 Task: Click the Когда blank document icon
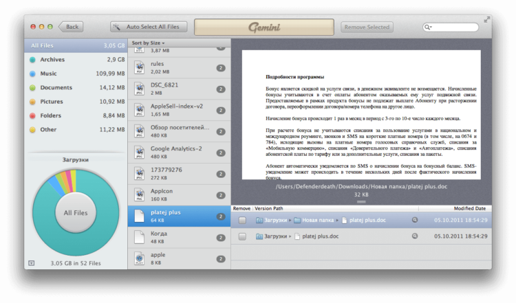pos(140,237)
